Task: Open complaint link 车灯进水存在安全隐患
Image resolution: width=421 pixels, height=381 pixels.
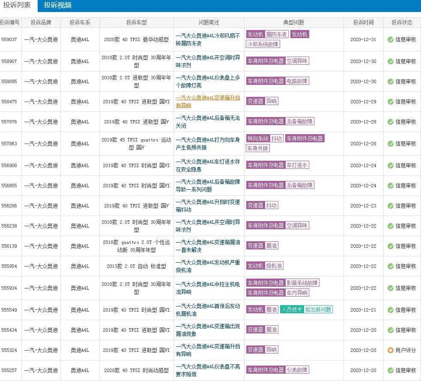Action: [208, 165]
